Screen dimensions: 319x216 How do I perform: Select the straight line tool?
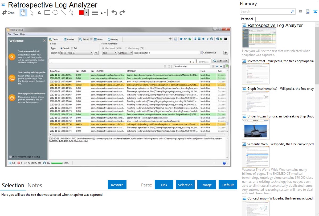point(63,13)
